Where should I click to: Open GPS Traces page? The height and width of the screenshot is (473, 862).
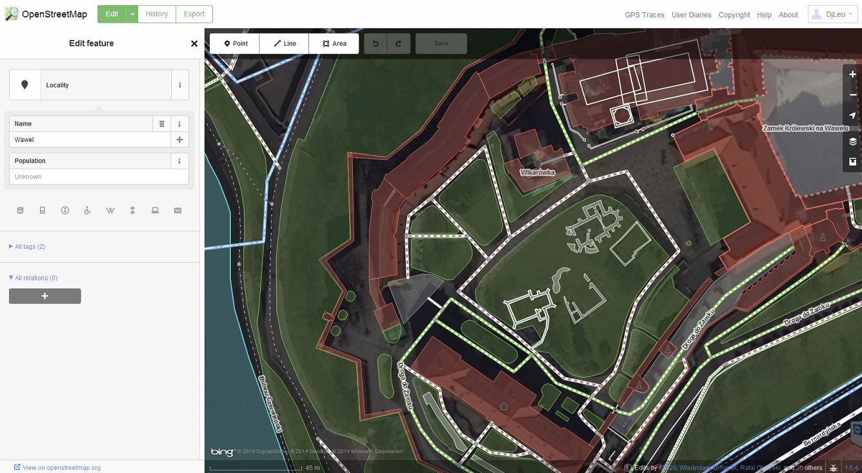point(645,15)
